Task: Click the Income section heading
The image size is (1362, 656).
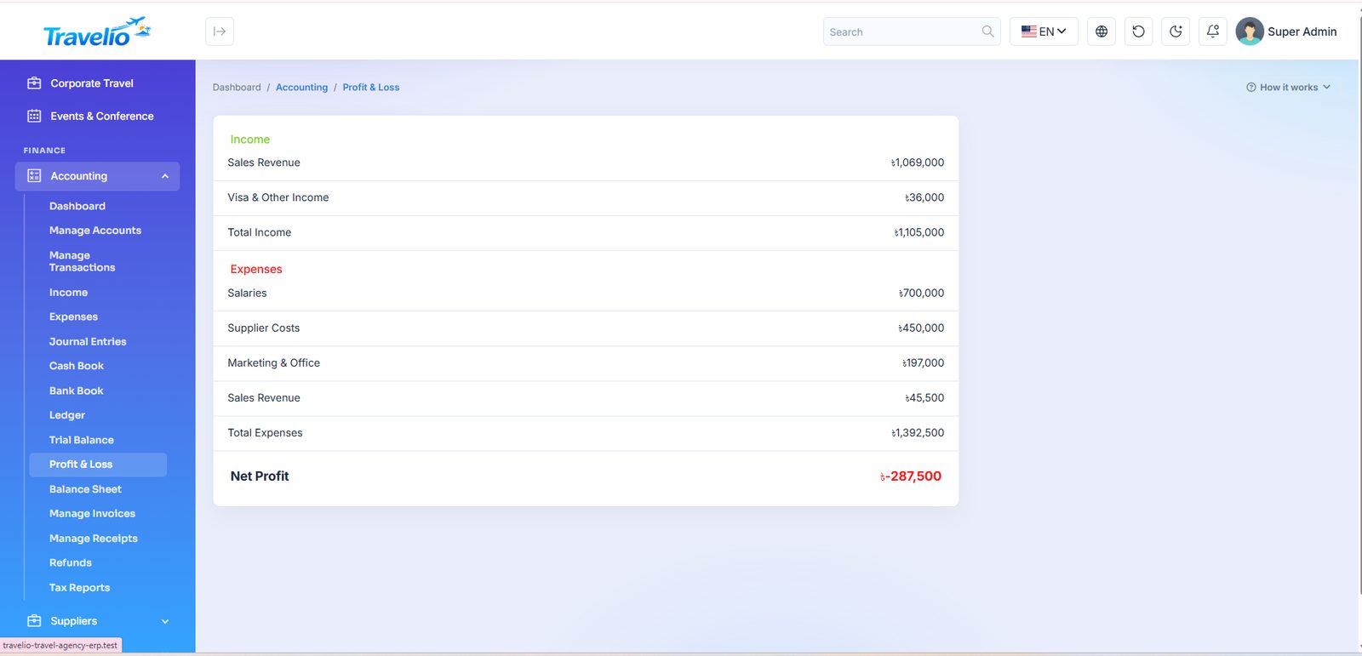Action: click(250, 140)
